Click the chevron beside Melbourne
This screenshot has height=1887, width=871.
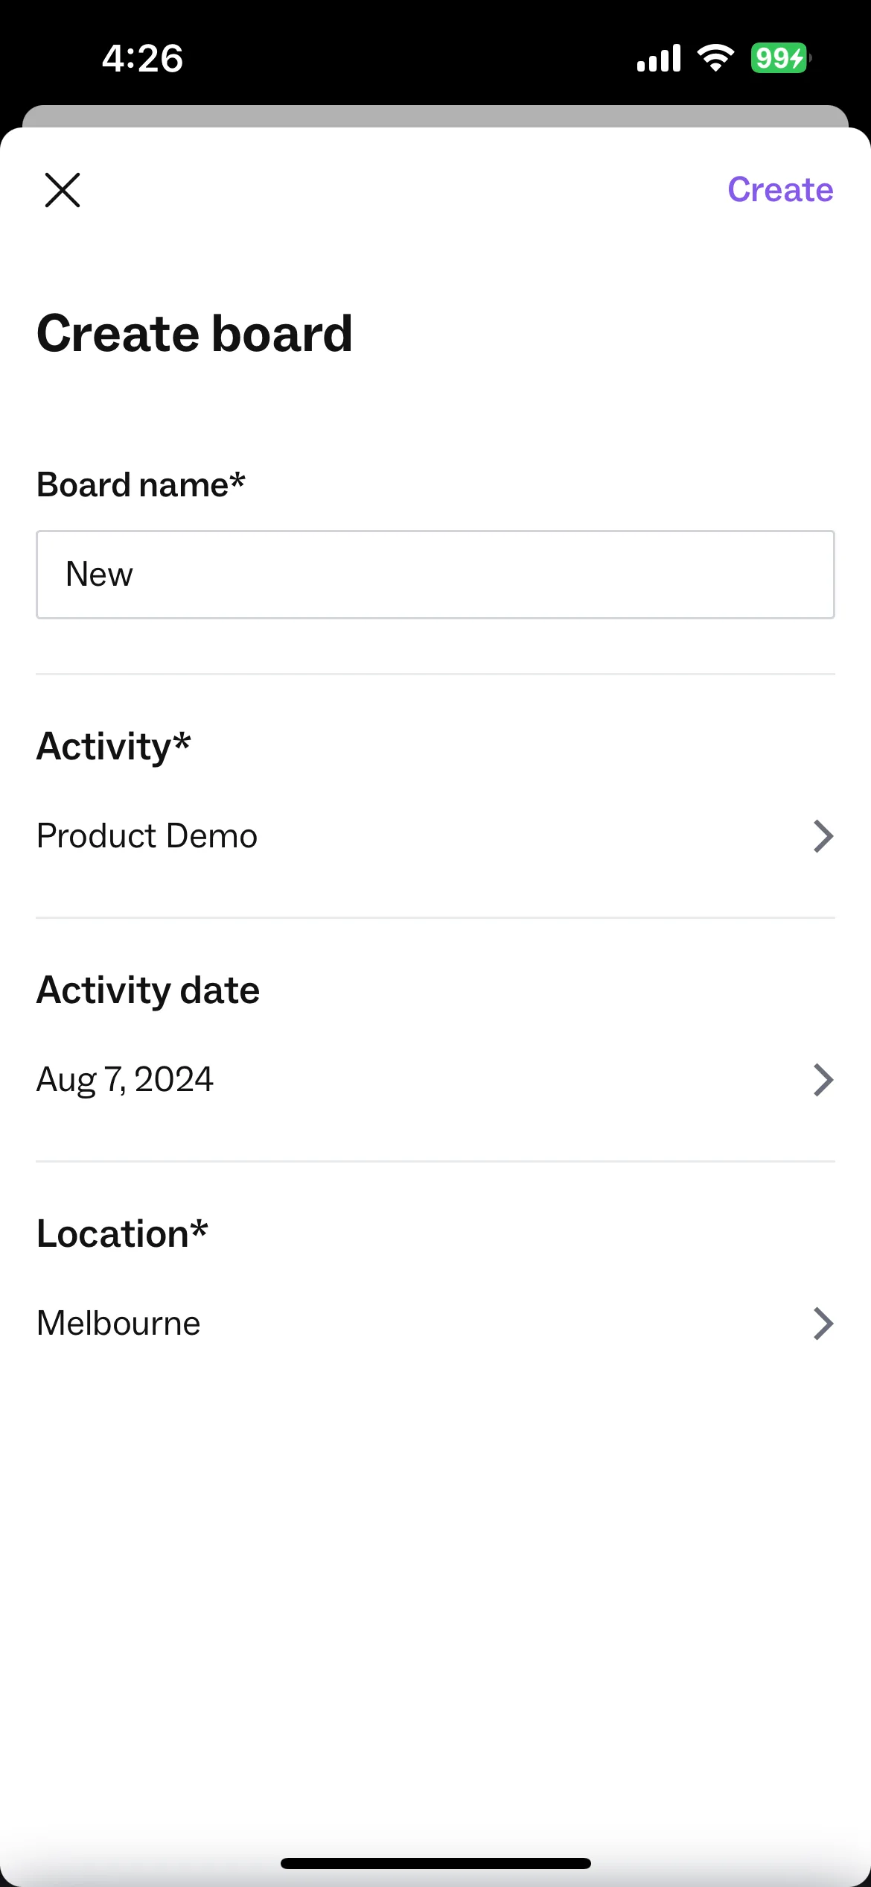point(823,1324)
